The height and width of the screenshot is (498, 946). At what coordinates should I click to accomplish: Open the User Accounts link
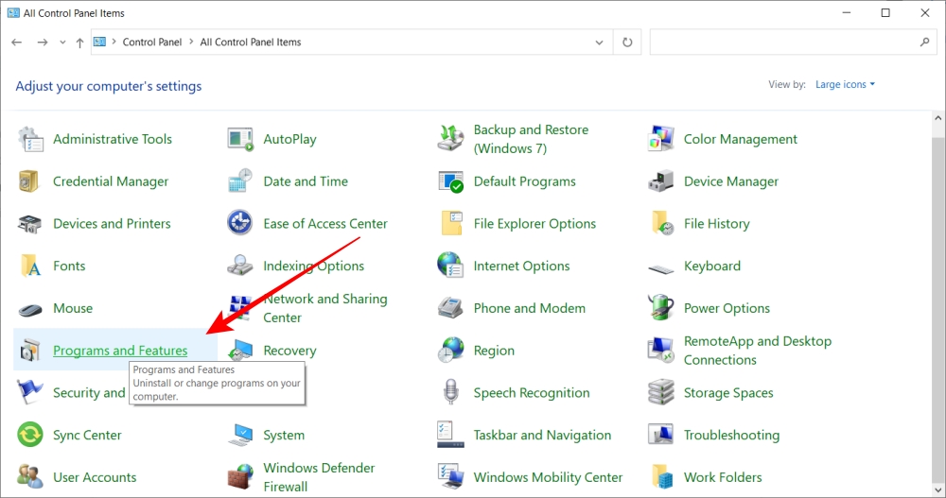pos(95,477)
